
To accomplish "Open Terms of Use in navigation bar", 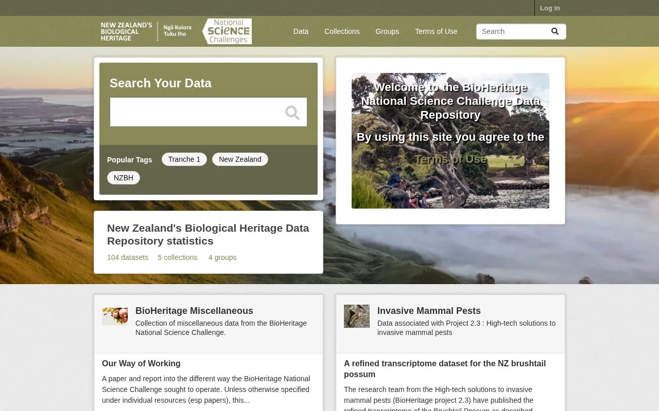I will pos(436,31).
